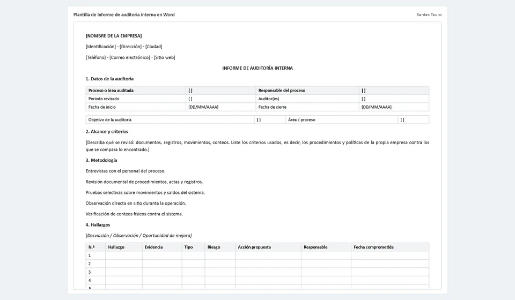Click the "Objetivo de la auditoría" cell
Viewport: 515px width, 300px height.
(170, 119)
